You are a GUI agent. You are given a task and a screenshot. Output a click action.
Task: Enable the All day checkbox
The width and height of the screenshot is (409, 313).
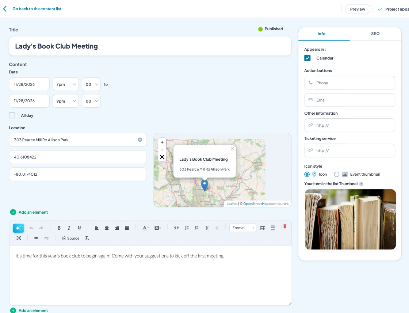12,115
